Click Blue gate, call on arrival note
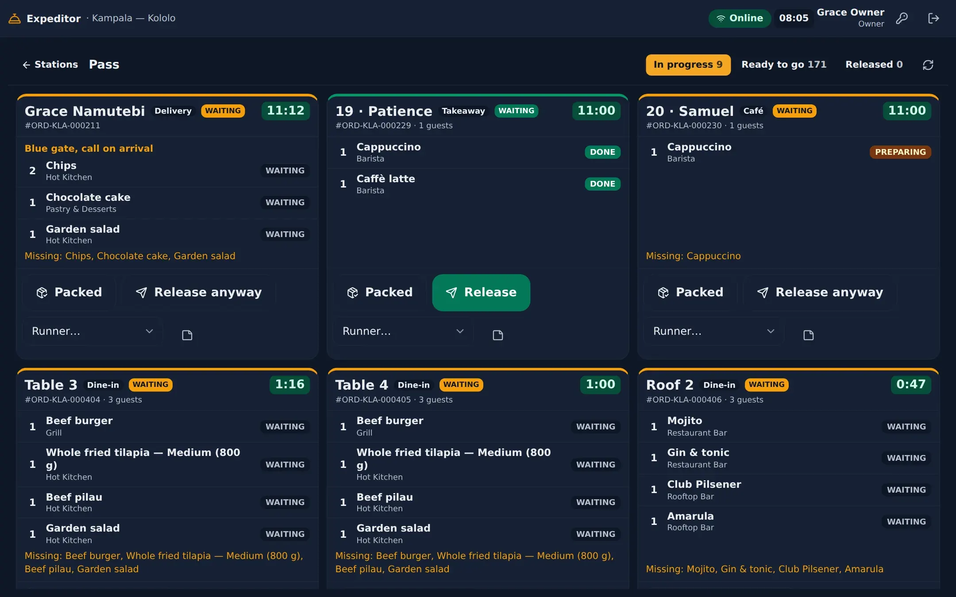Screen dimensions: 956x597 (x=89, y=149)
